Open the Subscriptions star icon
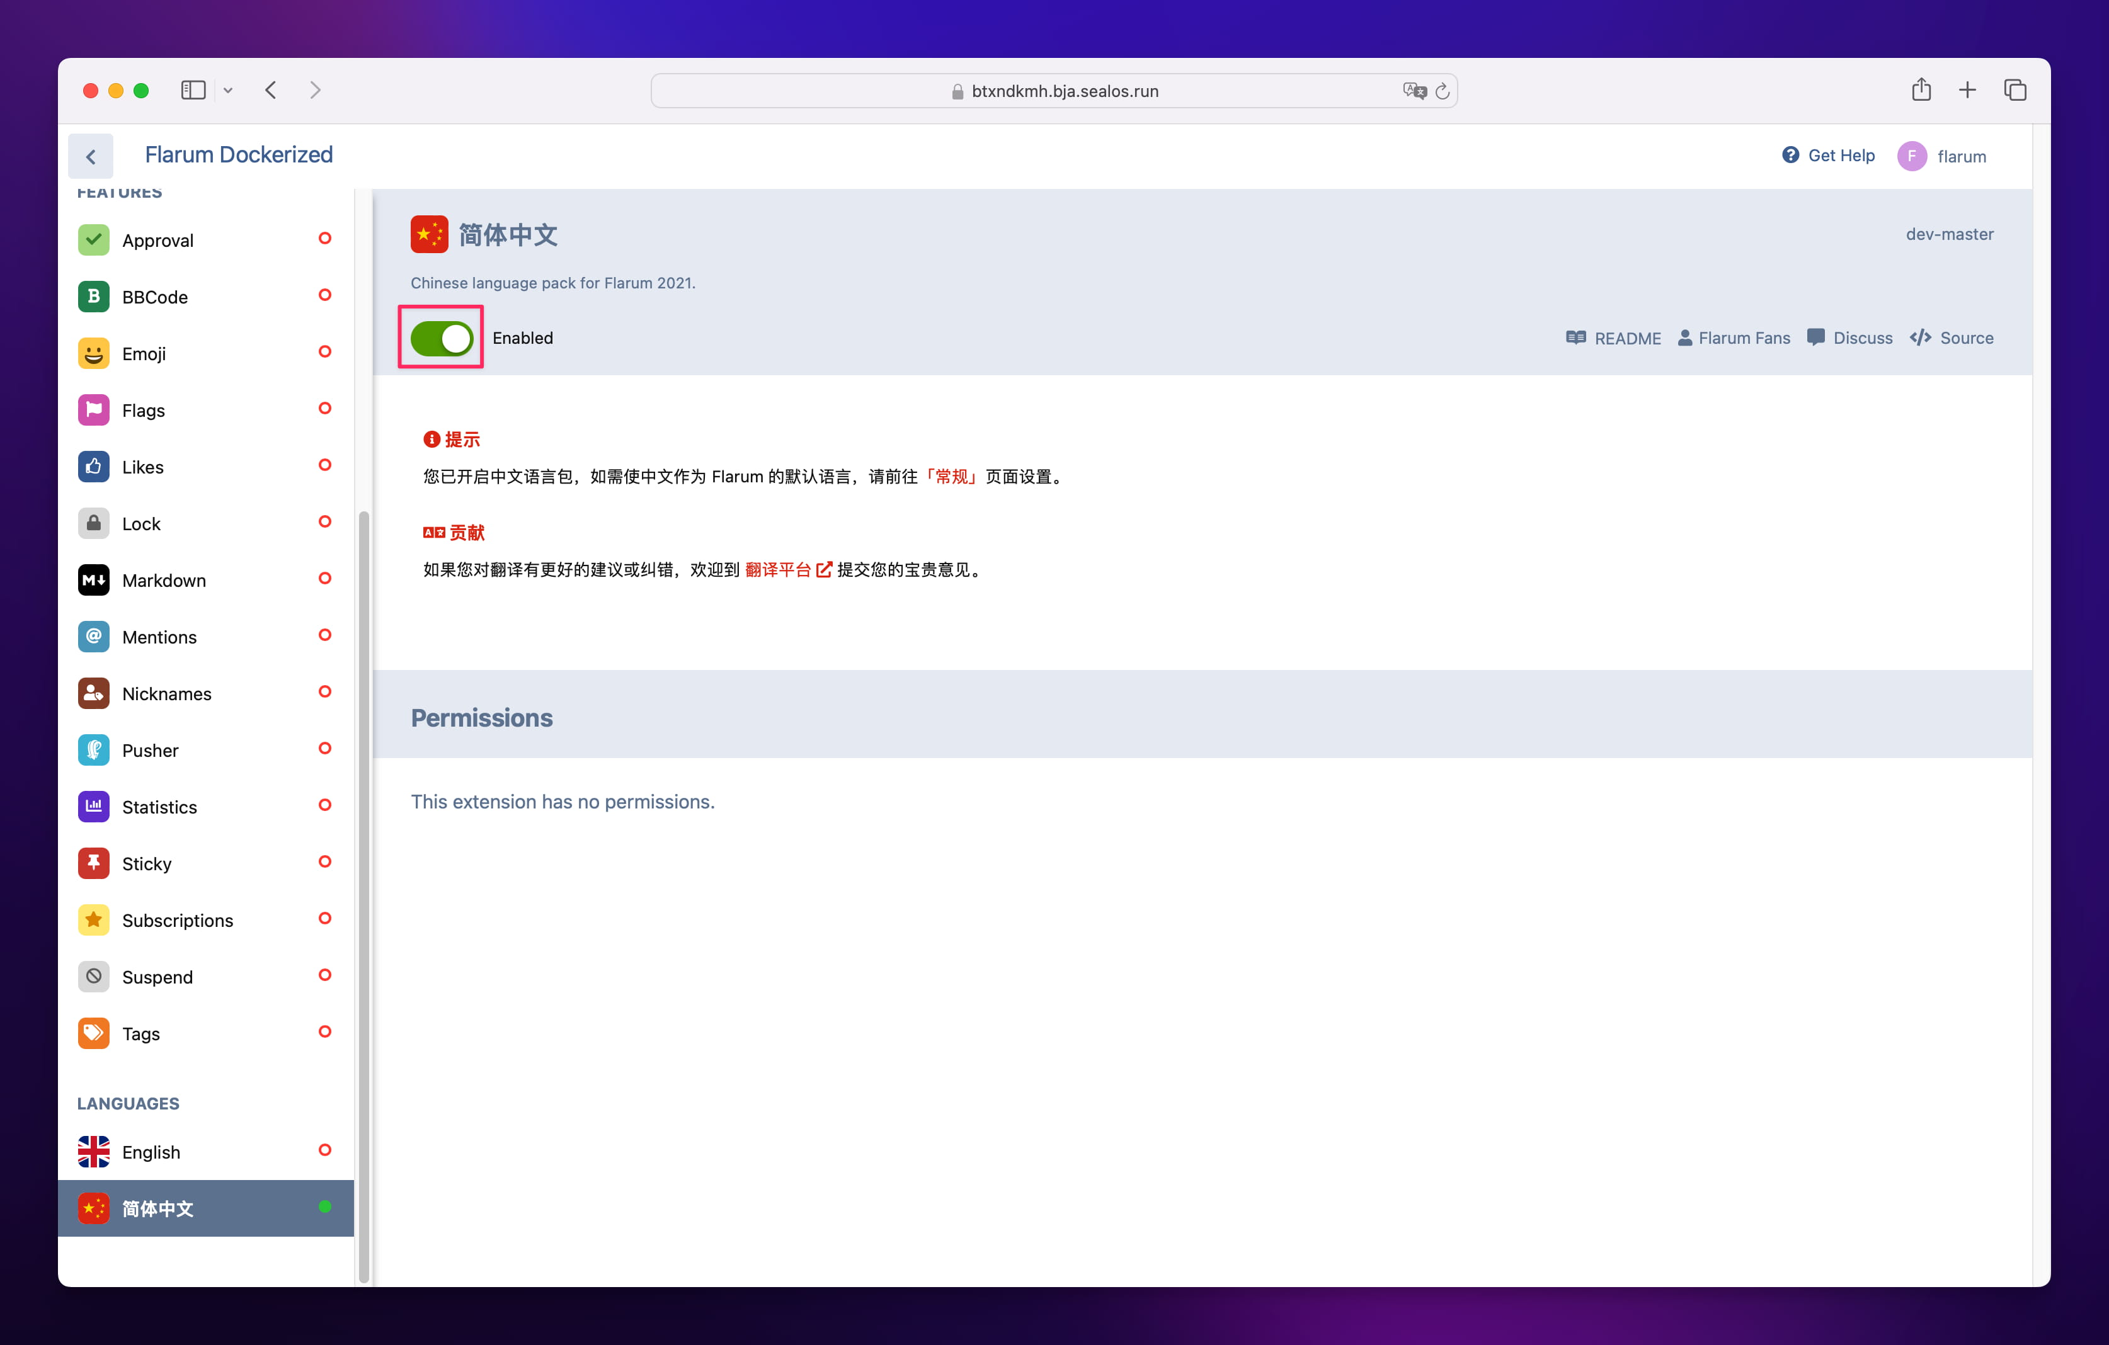The height and width of the screenshot is (1345, 2109). 94,921
